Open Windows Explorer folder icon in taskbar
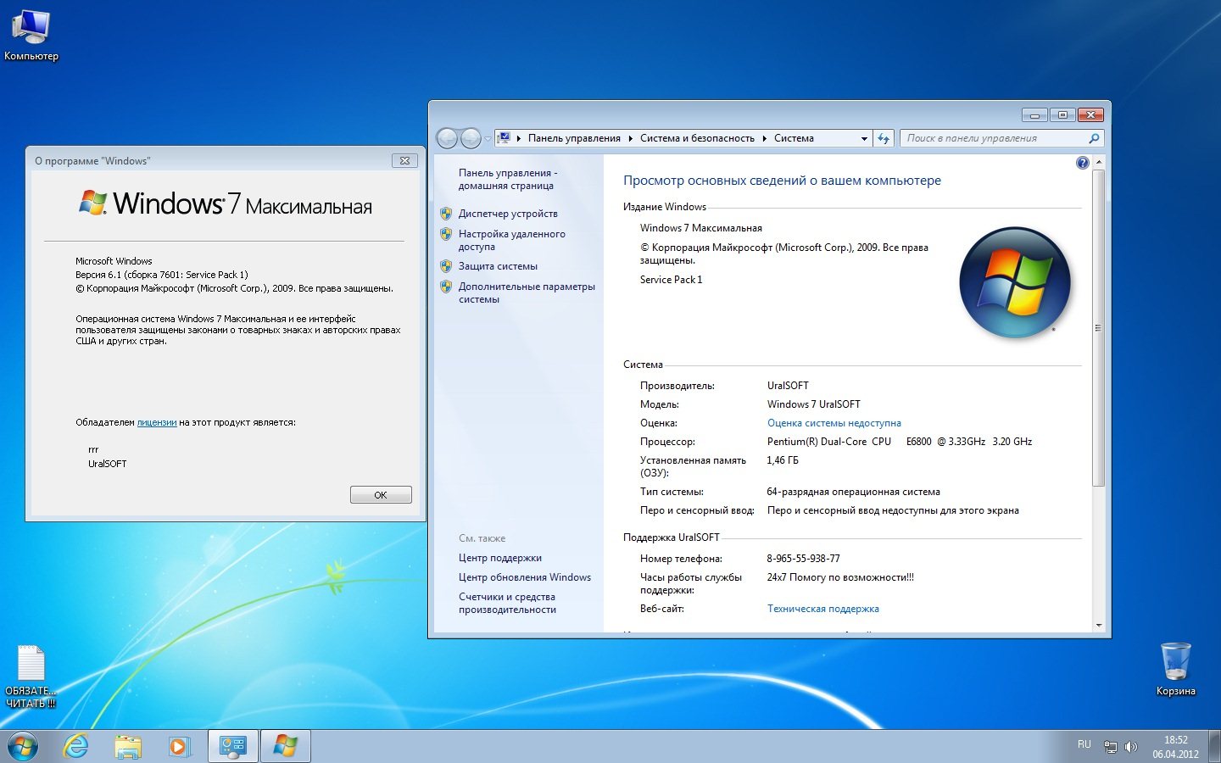This screenshot has width=1221, height=763. 128,746
